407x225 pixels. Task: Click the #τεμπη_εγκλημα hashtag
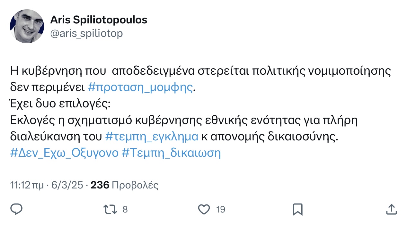coord(152,137)
